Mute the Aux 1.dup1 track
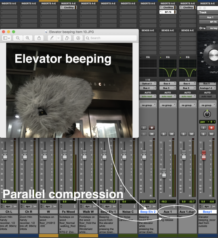The height and width of the screenshot is (238, 218). [191, 134]
